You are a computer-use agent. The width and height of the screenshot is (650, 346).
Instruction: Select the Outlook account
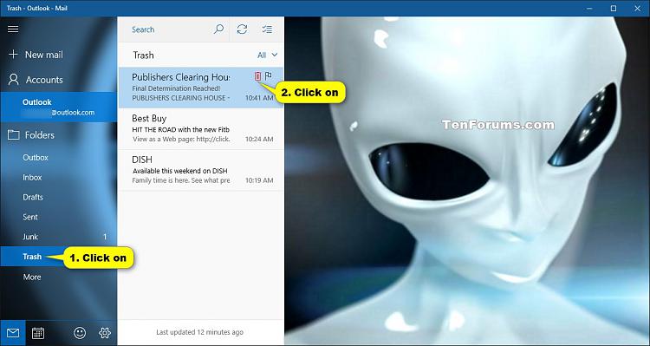coord(59,107)
